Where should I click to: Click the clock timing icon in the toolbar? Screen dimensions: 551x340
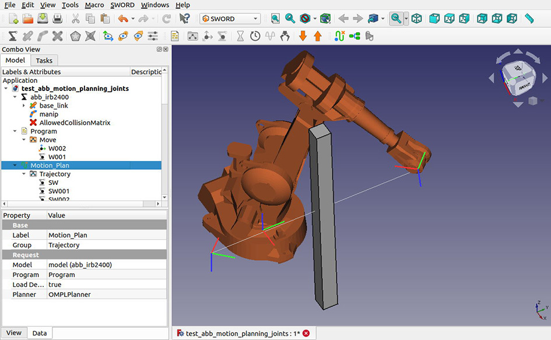pos(255,36)
